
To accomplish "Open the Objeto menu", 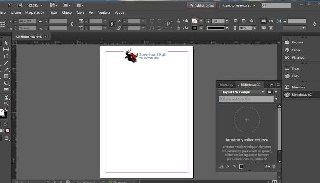I will click(67, 12).
